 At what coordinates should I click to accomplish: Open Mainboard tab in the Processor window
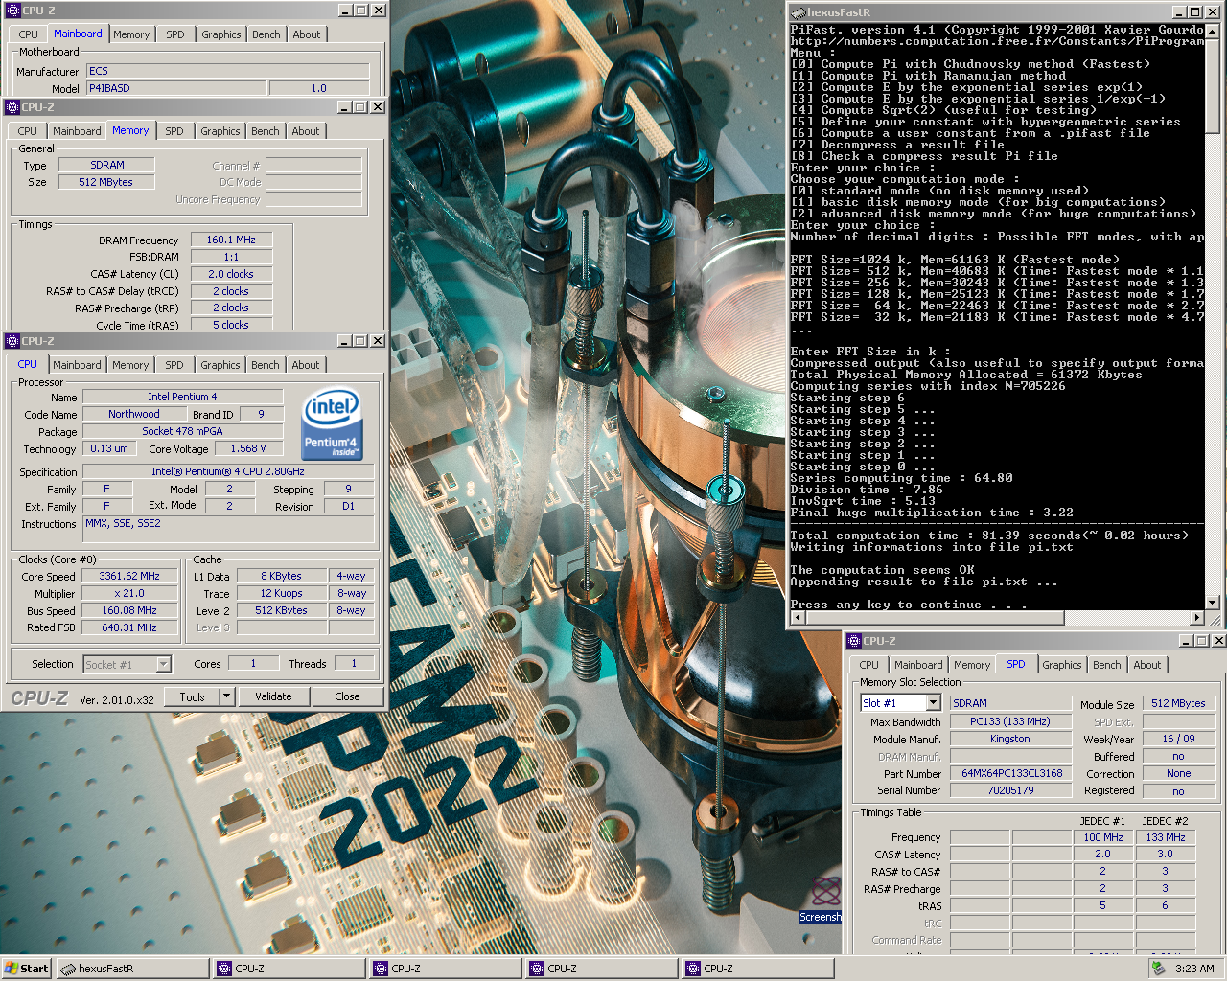pyautogui.click(x=77, y=365)
